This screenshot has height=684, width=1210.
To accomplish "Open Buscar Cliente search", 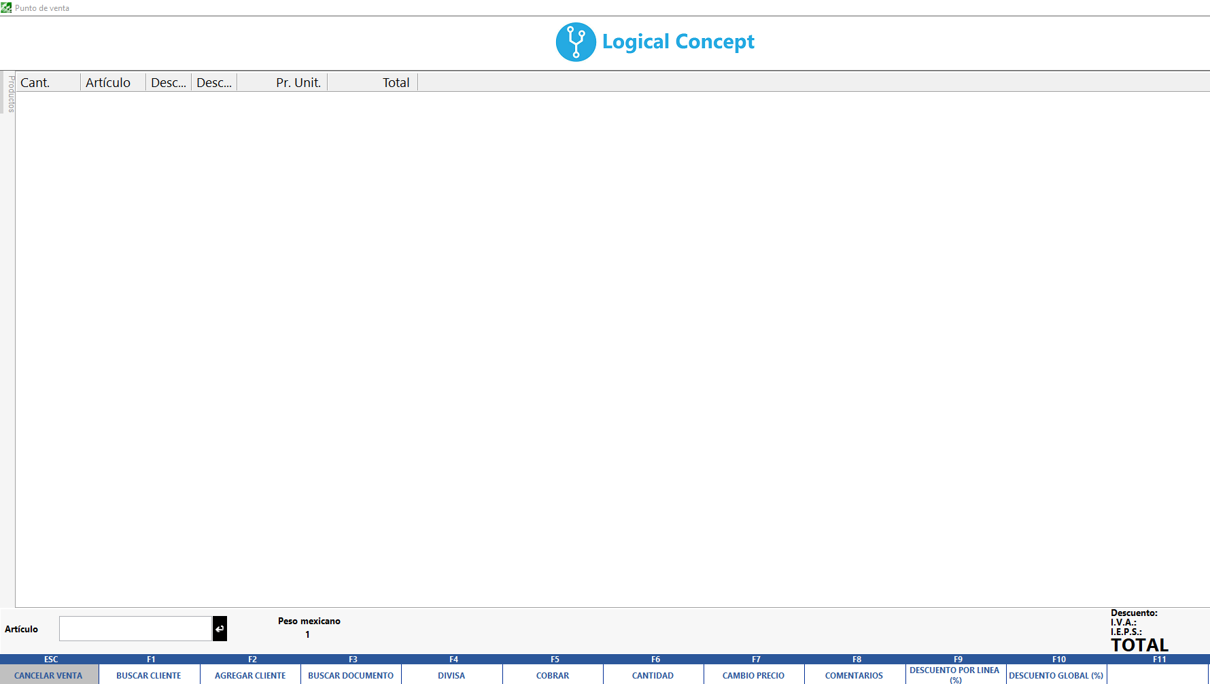I will pyautogui.click(x=149, y=675).
